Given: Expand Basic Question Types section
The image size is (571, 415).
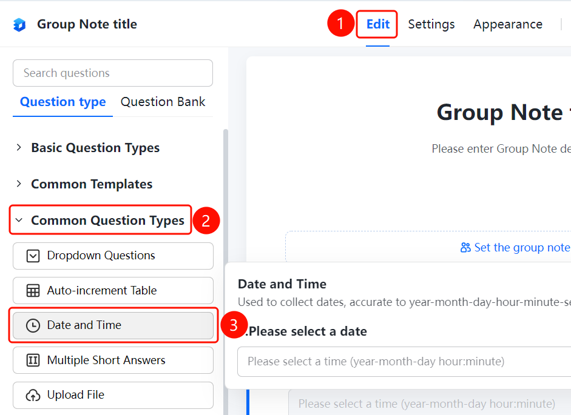Looking at the screenshot, I should (19, 148).
